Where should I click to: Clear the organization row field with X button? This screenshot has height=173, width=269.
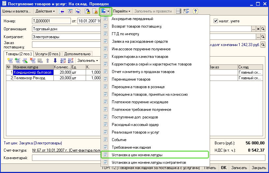pyautogui.click(x=258, y=29)
